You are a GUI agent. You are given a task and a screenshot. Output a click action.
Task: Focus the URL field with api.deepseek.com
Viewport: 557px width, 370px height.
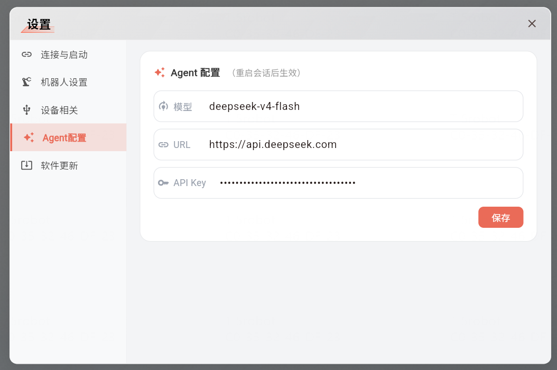tap(338, 145)
